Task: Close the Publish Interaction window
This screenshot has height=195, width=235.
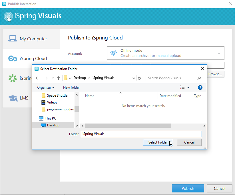Action: coord(231,4)
